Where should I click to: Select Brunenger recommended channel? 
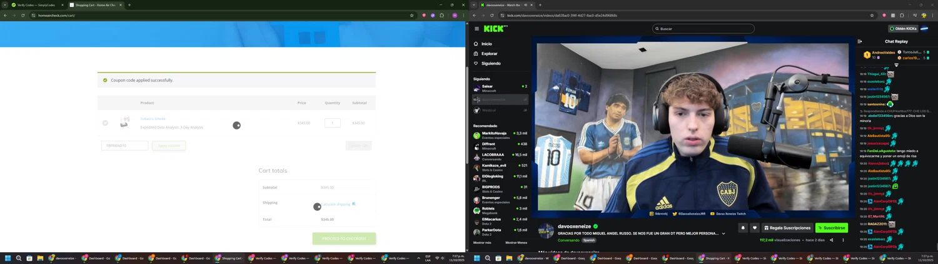tap(500, 200)
